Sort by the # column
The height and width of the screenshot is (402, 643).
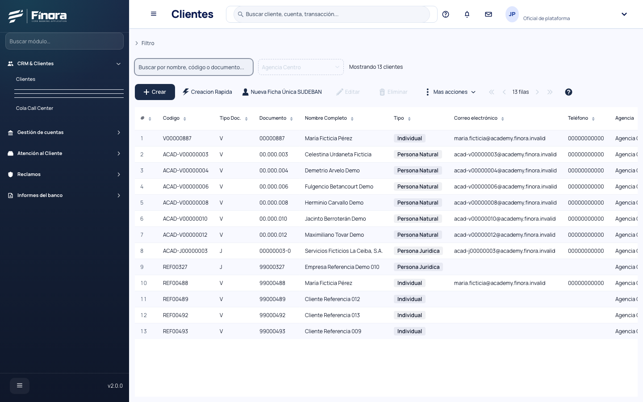(150, 119)
